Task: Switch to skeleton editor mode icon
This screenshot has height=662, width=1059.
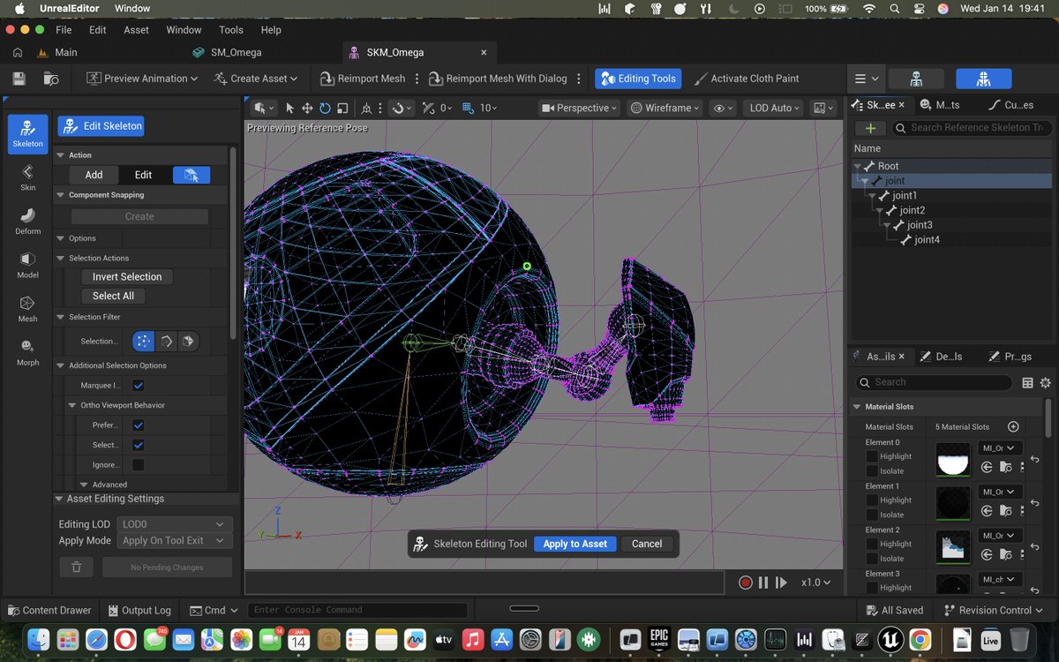Action: [x=916, y=79]
